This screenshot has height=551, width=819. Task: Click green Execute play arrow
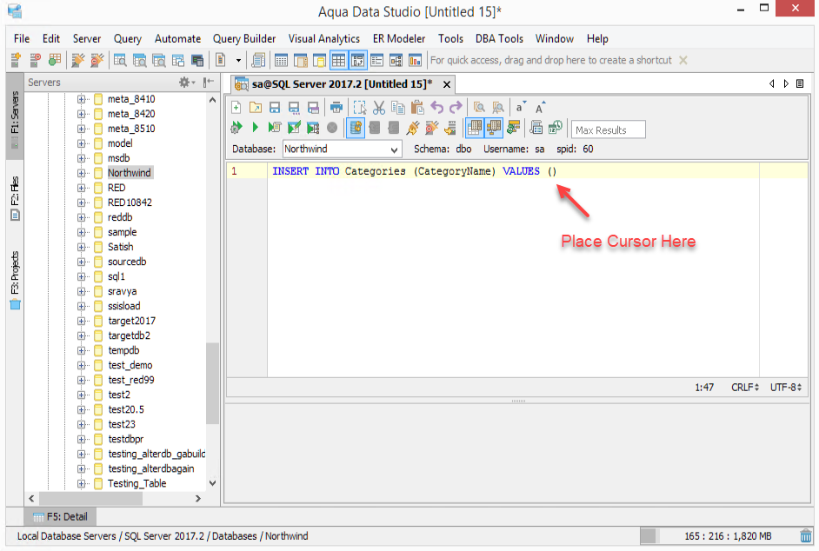click(256, 128)
